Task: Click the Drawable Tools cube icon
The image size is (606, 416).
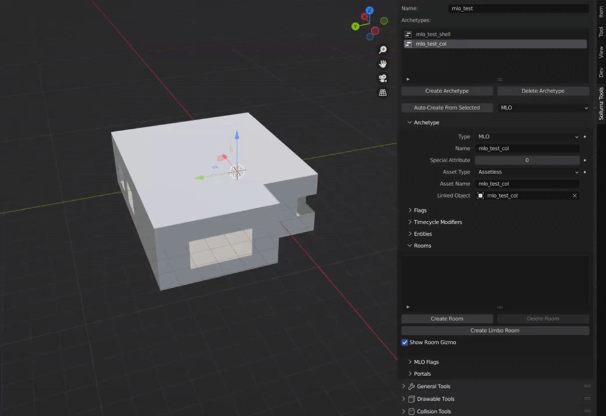Action: 411,399
